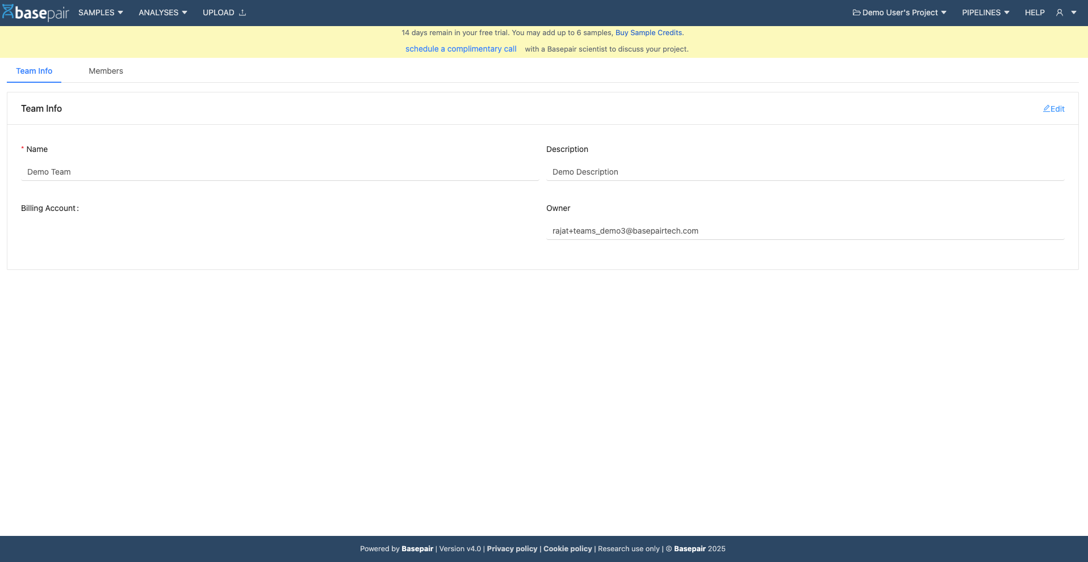Click the pencil Edit icon

pyautogui.click(x=1047, y=108)
